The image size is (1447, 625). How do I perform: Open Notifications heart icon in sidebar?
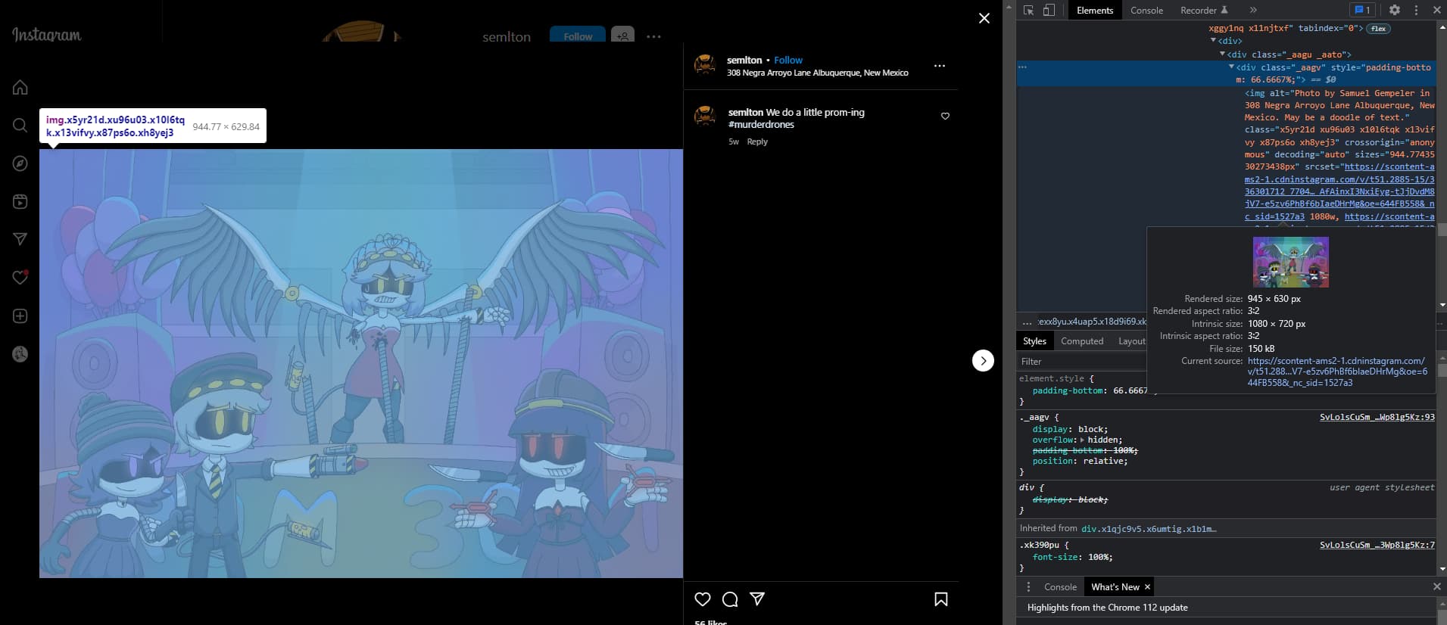coord(20,277)
